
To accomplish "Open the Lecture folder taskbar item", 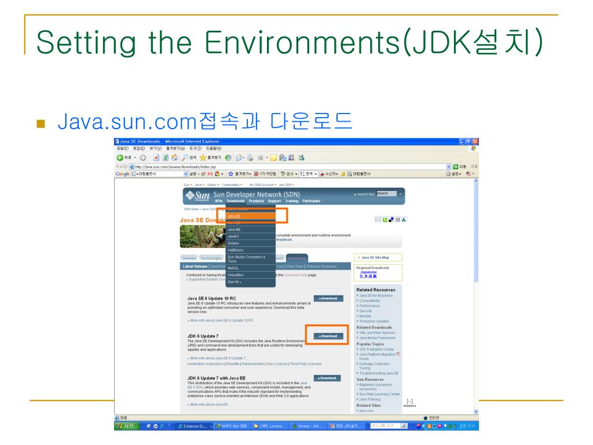I will pyautogui.click(x=270, y=426).
